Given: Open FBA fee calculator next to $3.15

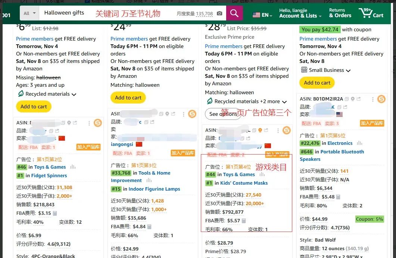Looking at the screenshot, I should point(55,213).
